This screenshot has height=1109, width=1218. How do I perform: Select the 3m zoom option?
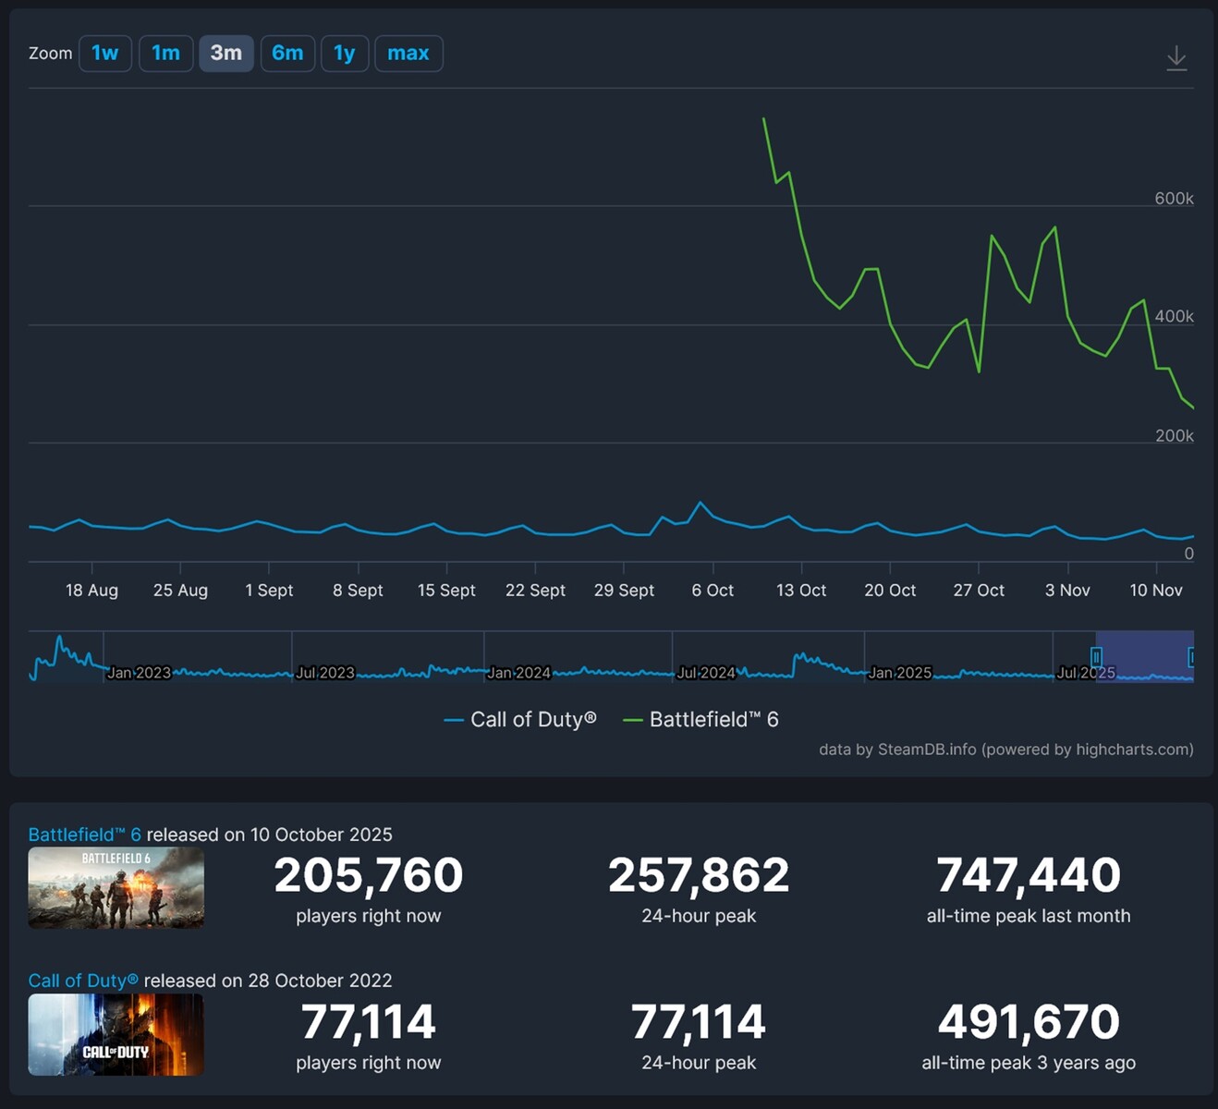[225, 54]
